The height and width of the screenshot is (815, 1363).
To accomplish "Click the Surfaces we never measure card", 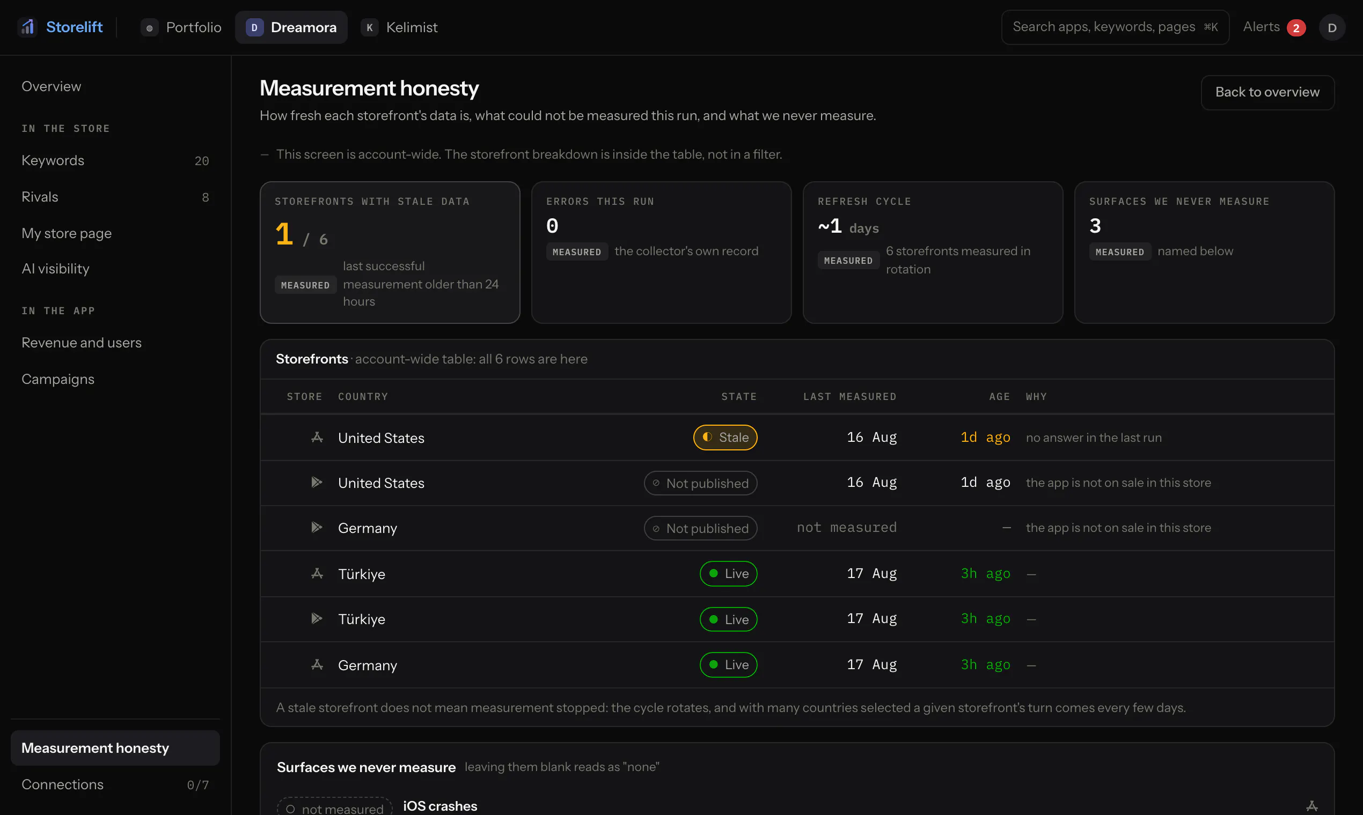I will click(x=1204, y=253).
